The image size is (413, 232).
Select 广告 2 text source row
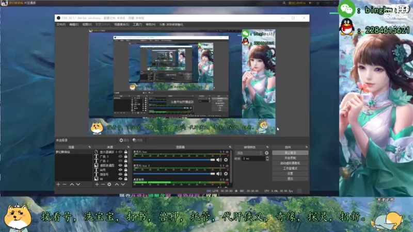(x=112, y=161)
